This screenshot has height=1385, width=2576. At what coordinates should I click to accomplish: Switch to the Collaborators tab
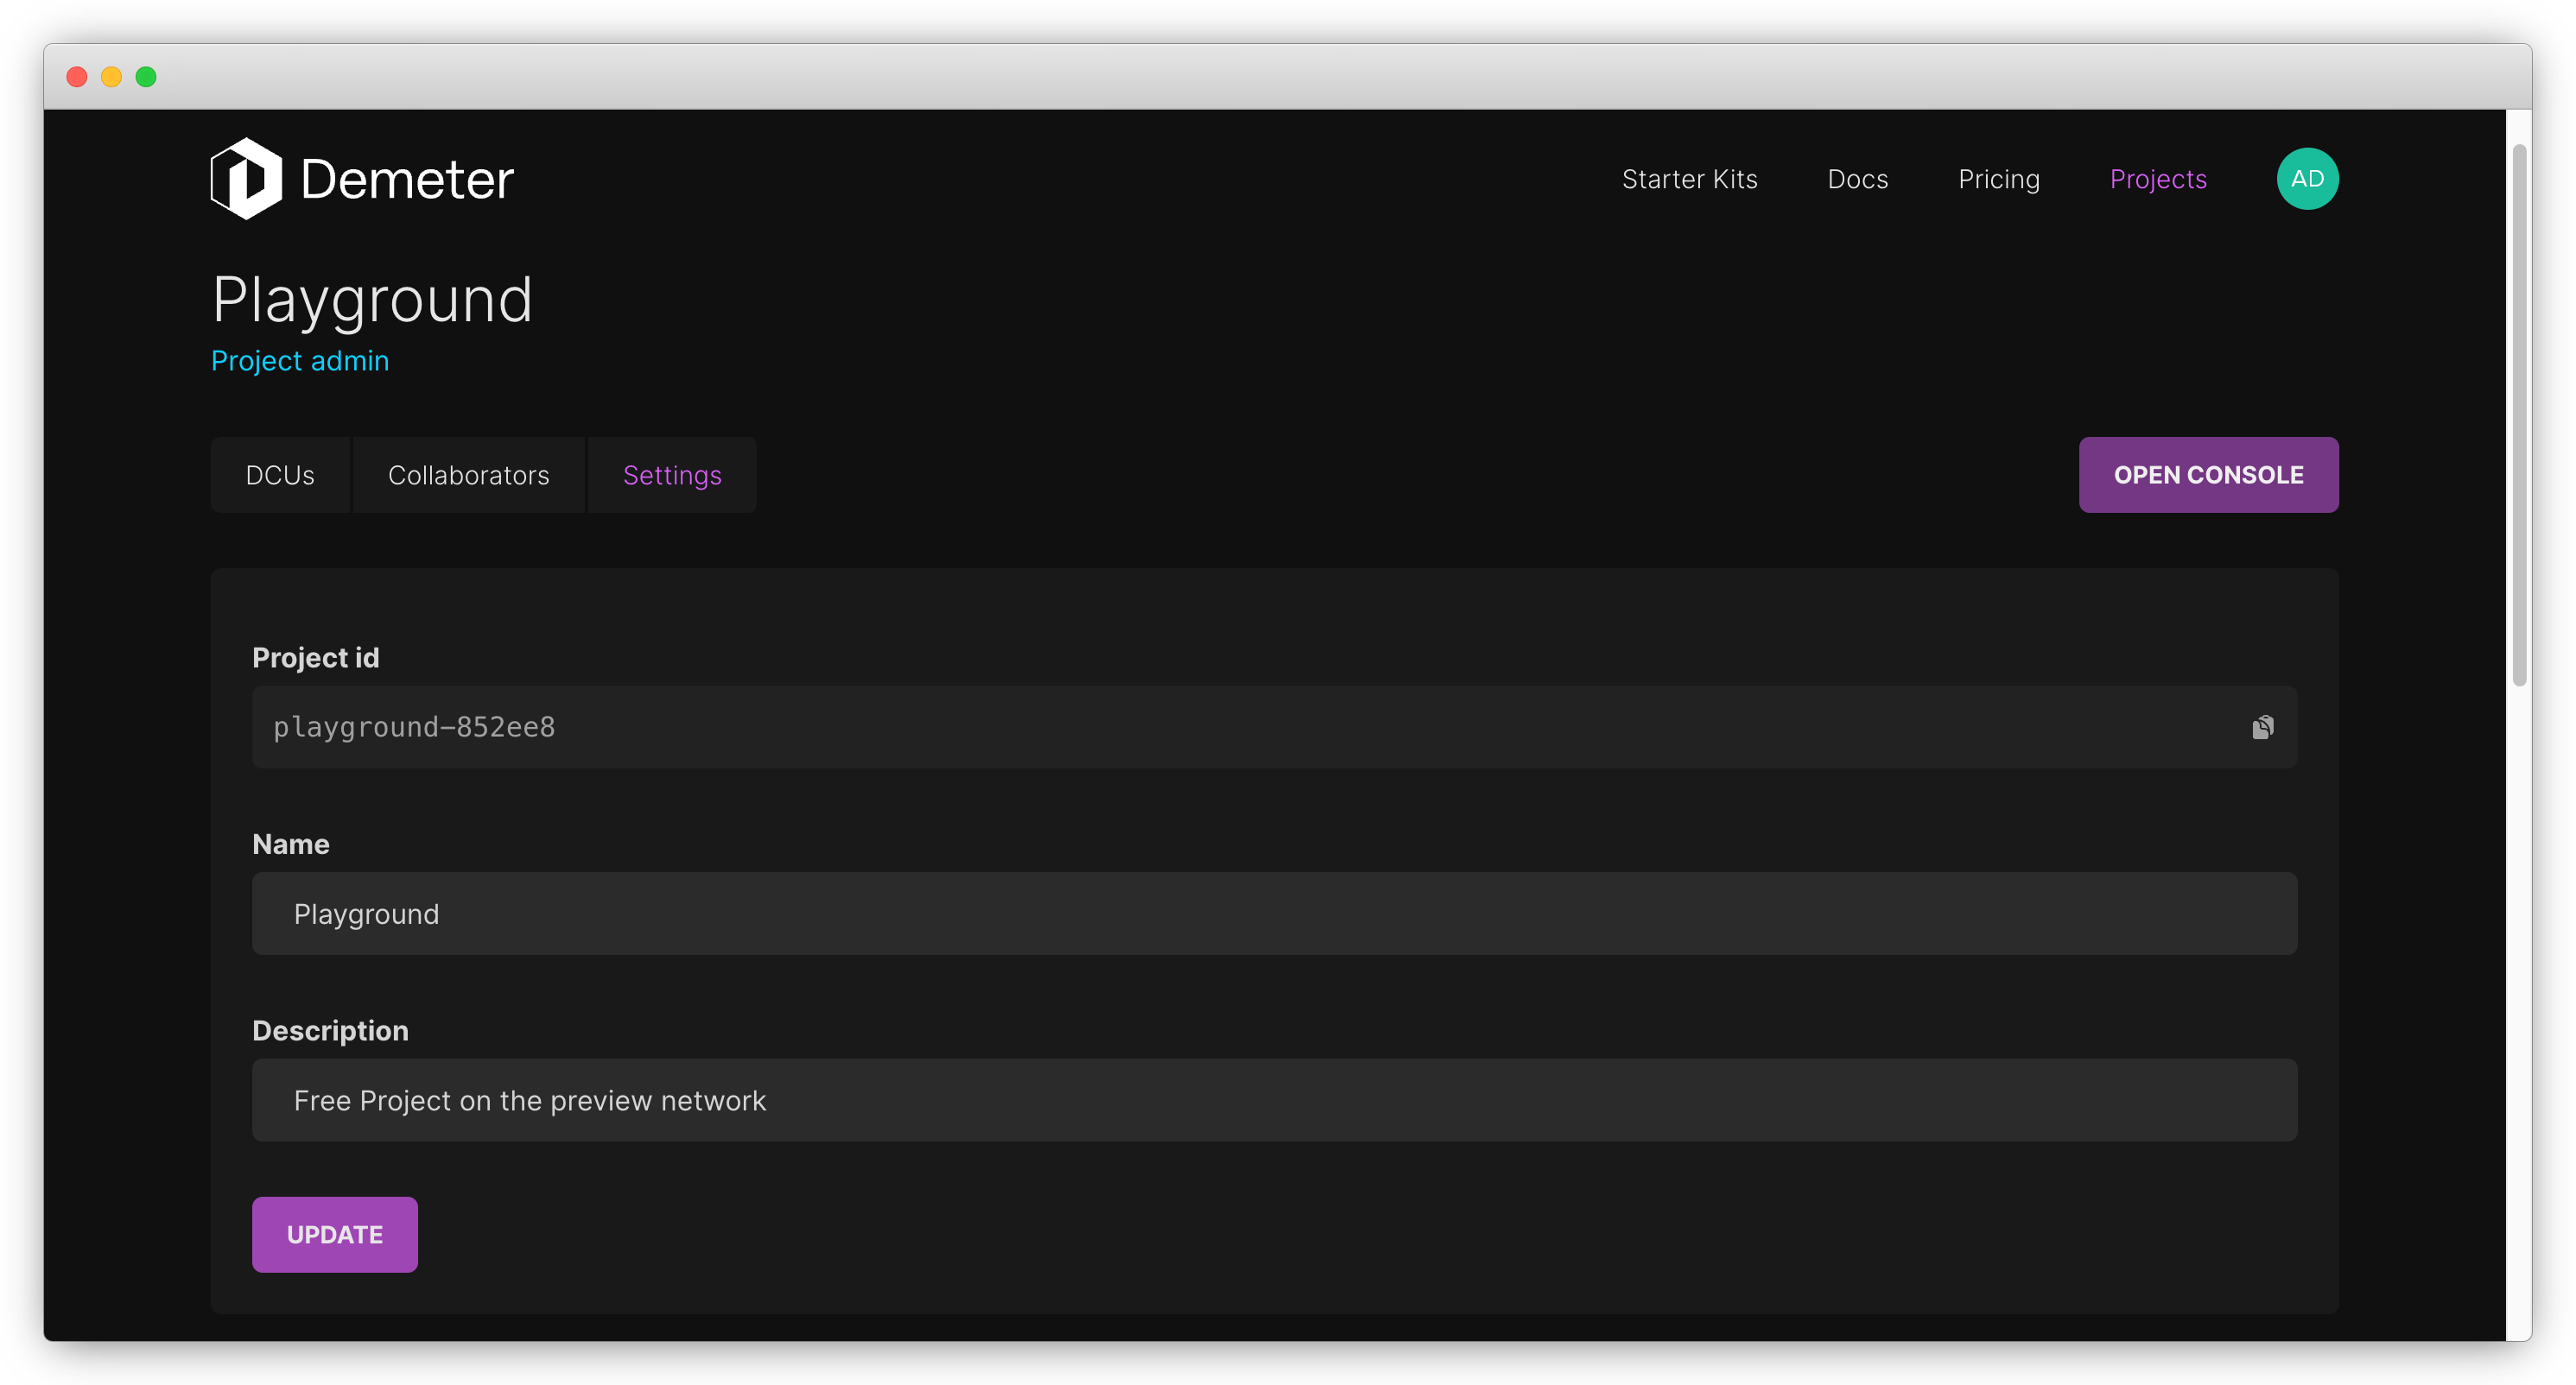pos(468,475)
